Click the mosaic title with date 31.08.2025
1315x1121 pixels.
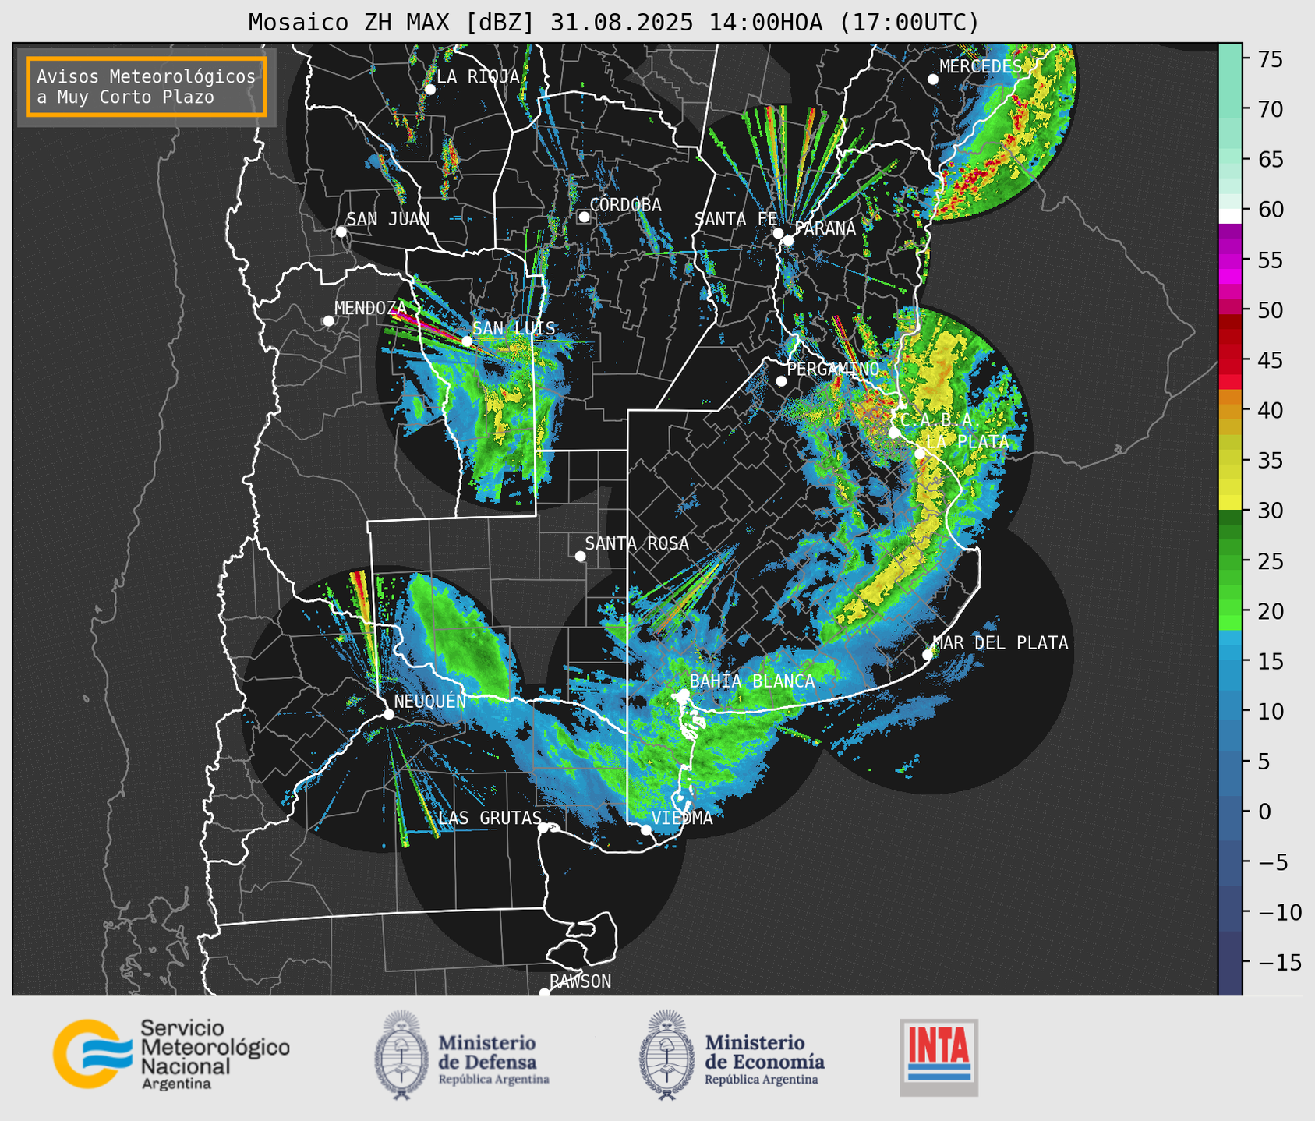point(613,23)
